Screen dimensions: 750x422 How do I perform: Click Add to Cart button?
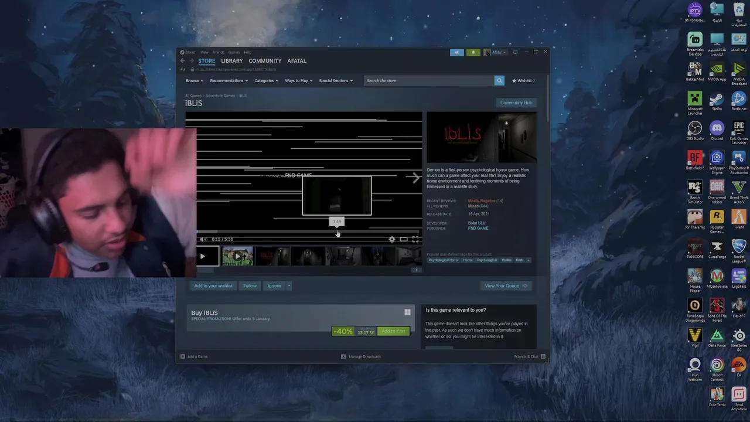click(393, 331)
